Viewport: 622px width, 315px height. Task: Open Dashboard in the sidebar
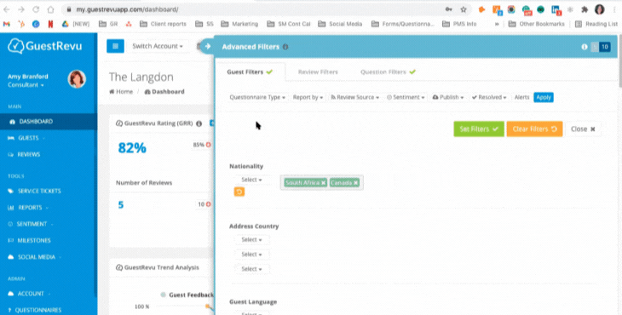point(49,121)
